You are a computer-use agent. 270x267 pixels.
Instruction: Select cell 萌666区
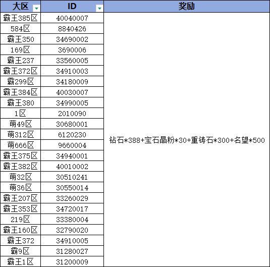[x=21, y=145]
